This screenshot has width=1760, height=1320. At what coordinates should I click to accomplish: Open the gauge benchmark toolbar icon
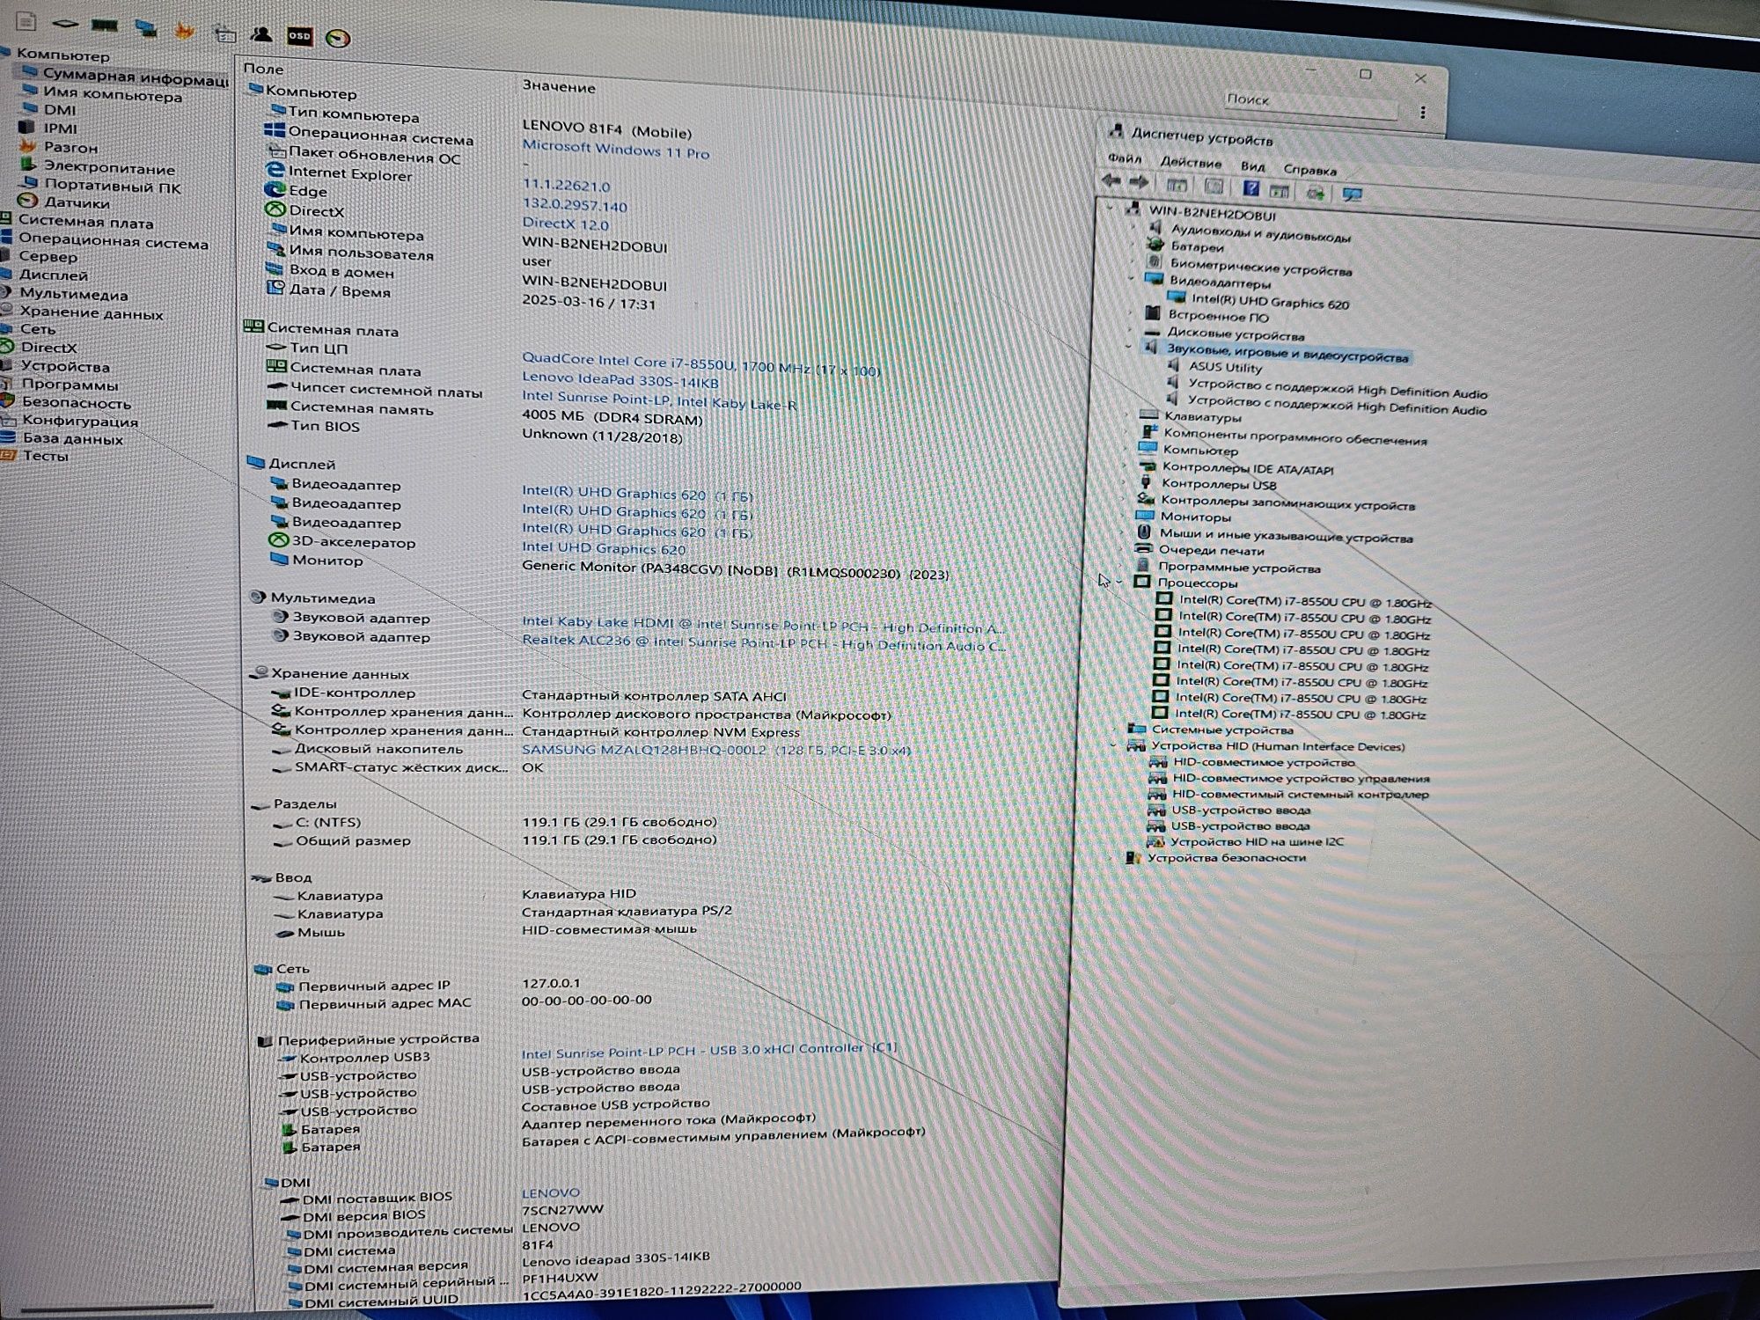338,38
